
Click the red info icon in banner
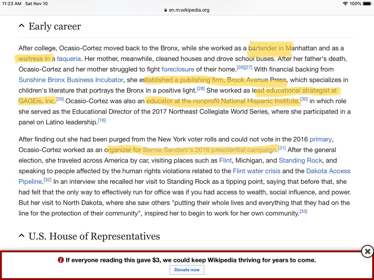coord(61,260)
